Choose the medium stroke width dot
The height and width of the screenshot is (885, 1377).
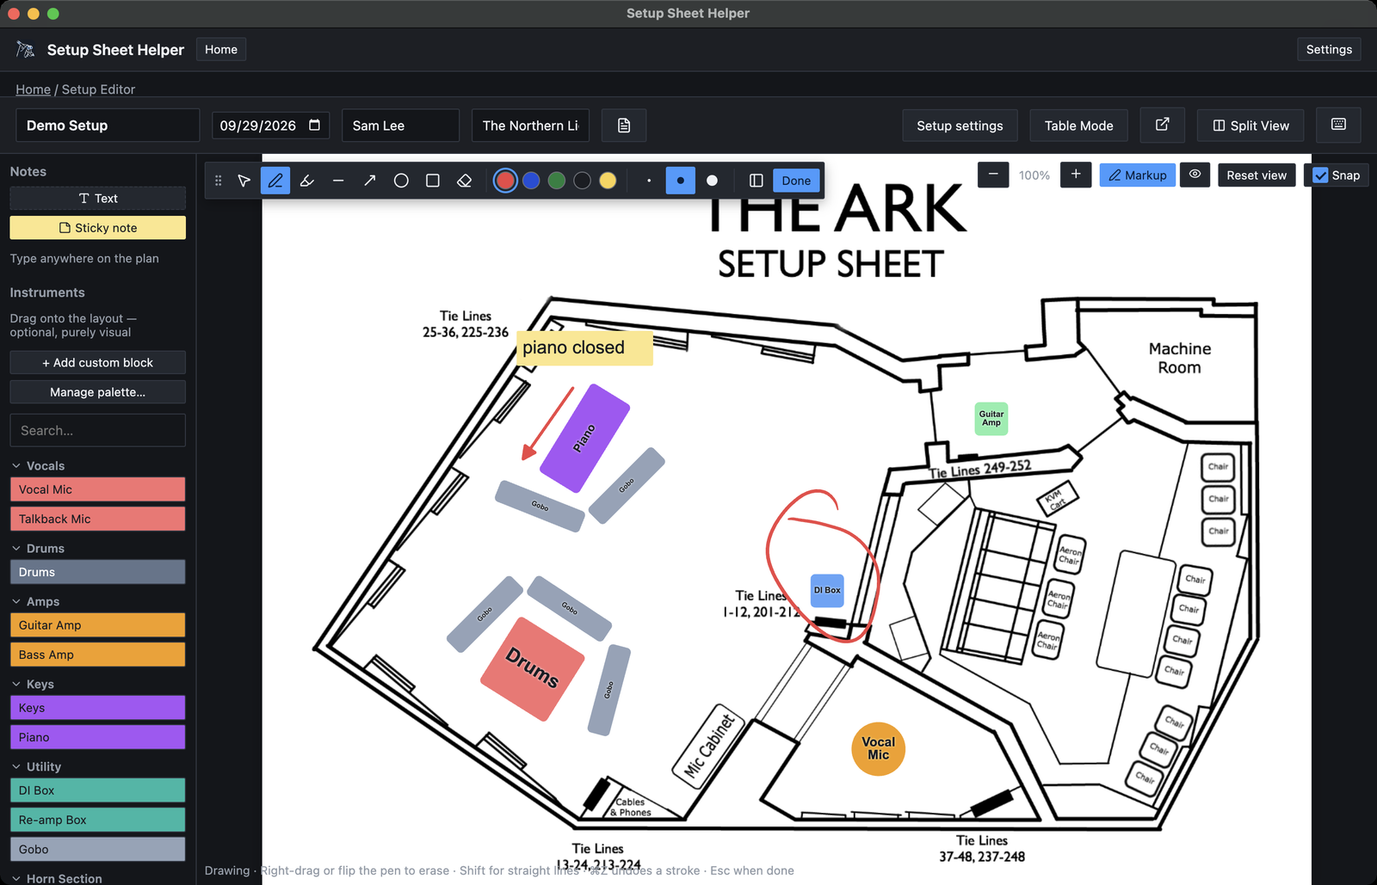pyautogui.click(x=681, y=181)
